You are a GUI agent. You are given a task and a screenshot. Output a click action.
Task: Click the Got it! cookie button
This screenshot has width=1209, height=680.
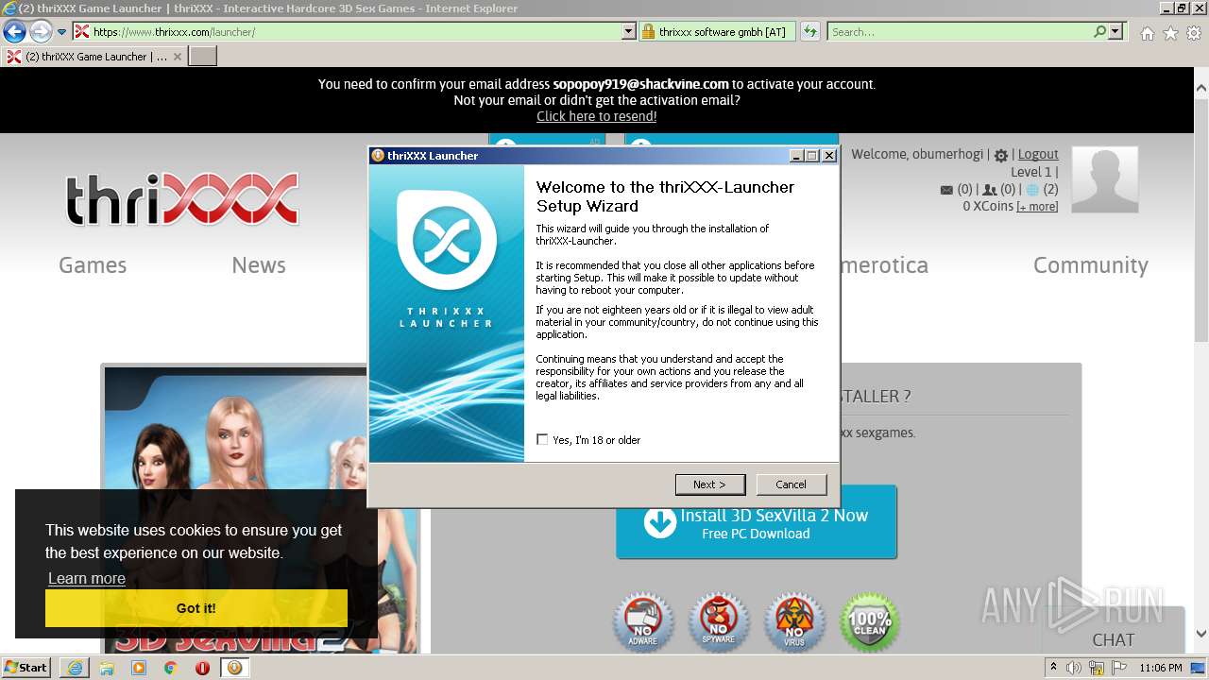coord(196,608)
